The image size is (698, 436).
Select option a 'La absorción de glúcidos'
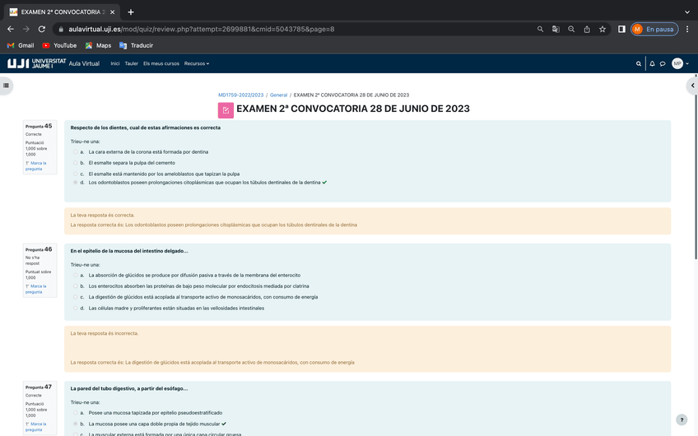(75, 275)
